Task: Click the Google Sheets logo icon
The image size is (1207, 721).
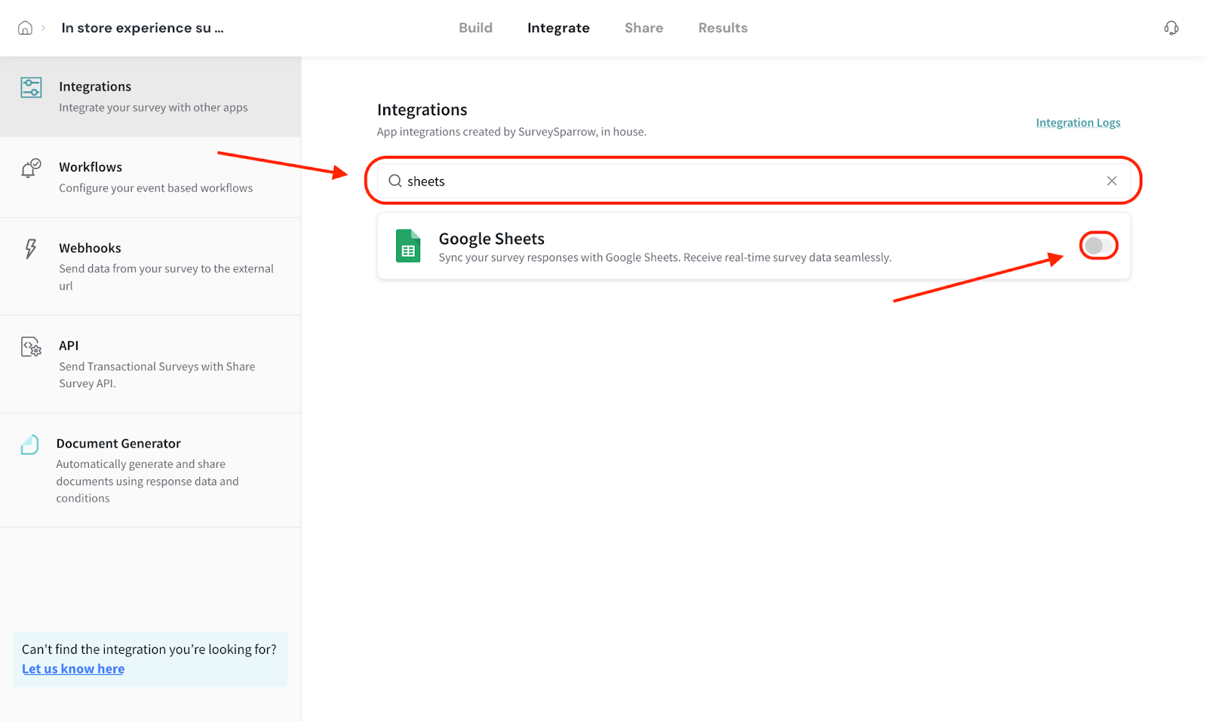Action: [408, 246]
